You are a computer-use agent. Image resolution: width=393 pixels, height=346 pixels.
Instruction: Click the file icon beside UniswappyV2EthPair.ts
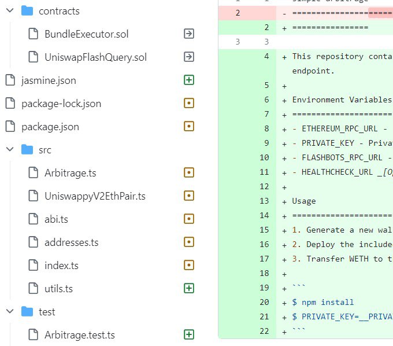pyautogui.click(x=34, y=196)
